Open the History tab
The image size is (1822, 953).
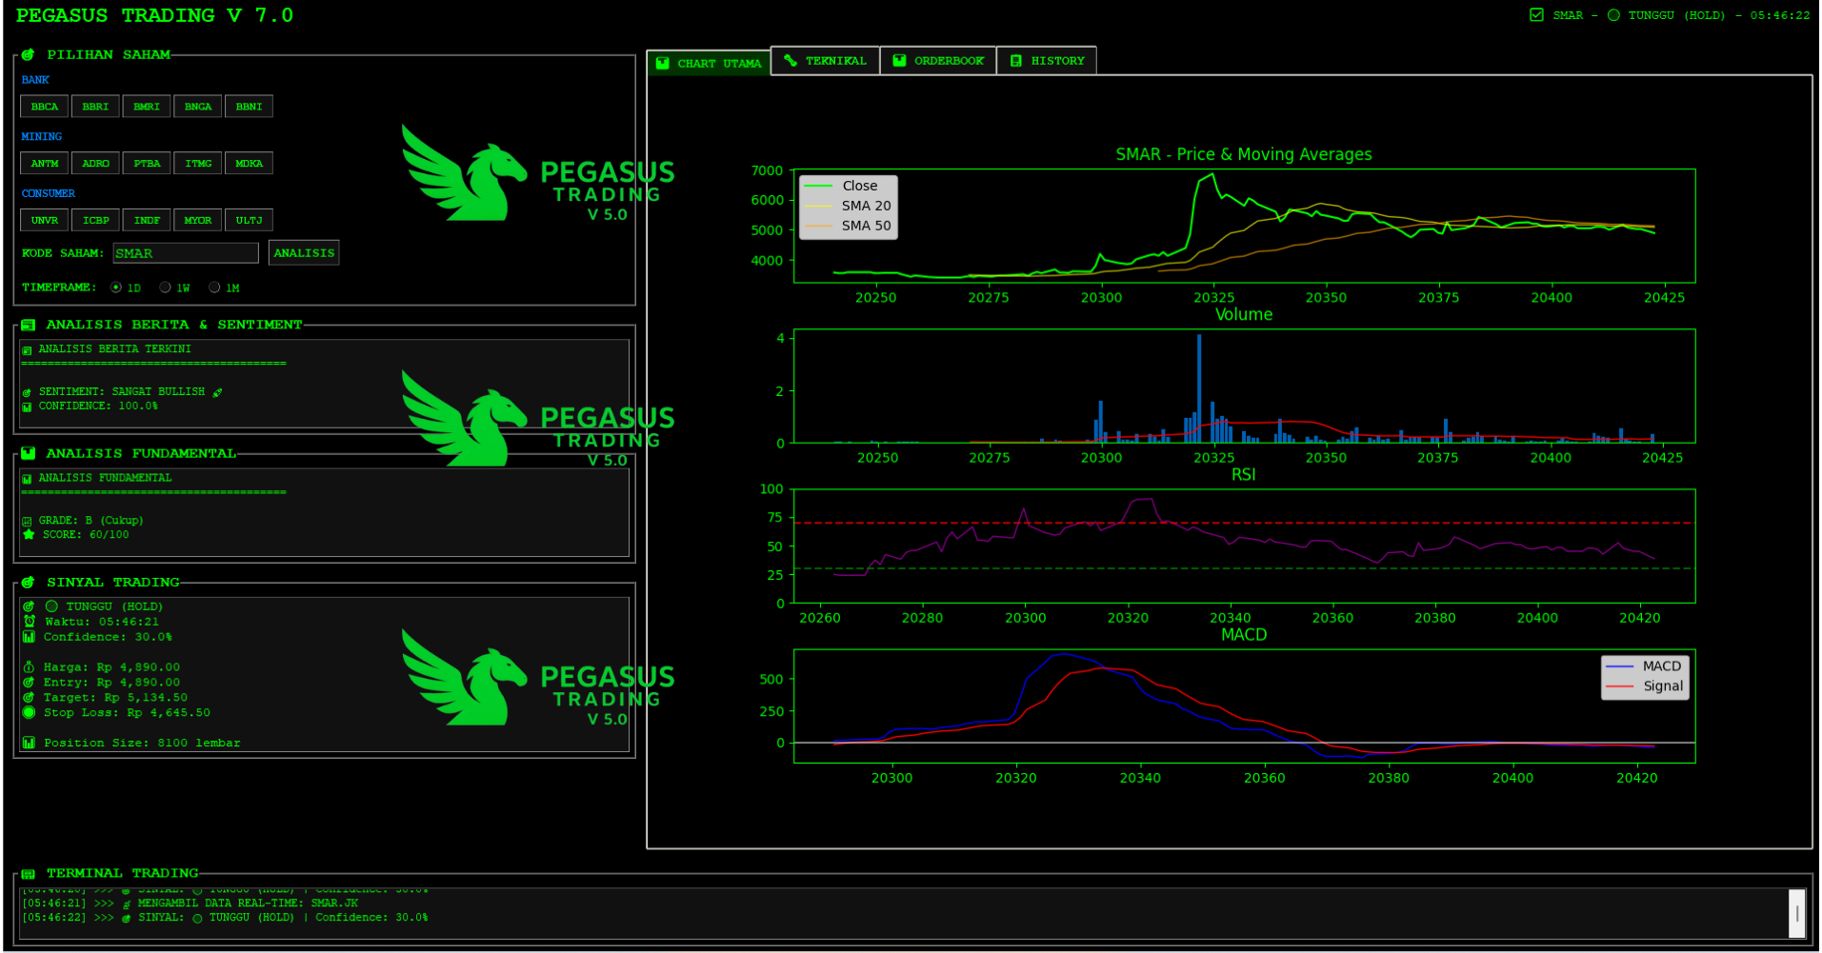point(1047,61)
